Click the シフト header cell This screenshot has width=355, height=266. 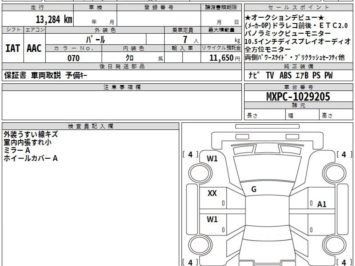point(13,30)
